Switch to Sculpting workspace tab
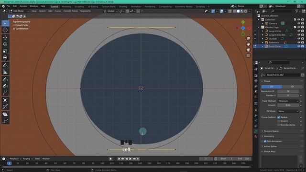306x172 pixels. 79,6
